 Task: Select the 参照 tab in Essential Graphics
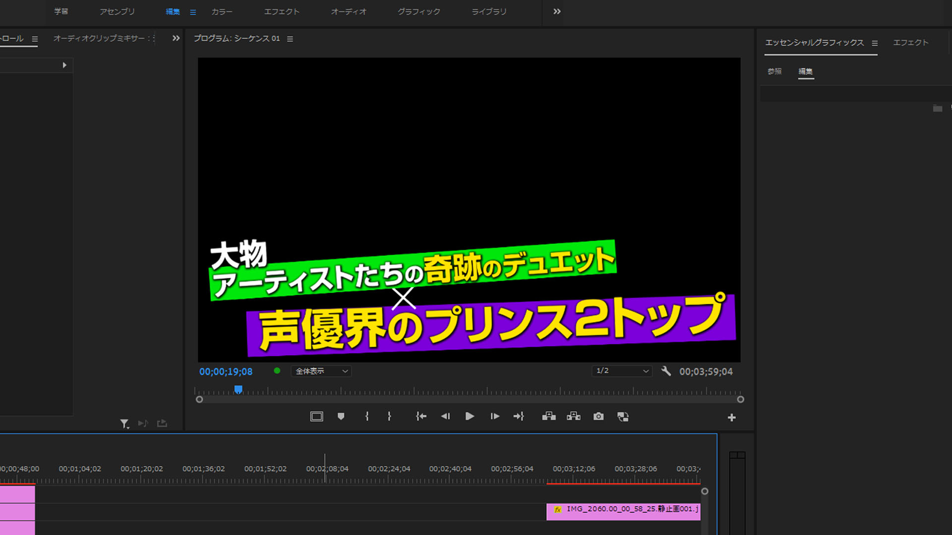click(774, 71)
